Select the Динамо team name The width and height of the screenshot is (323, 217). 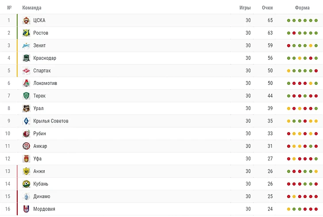point(42,197)
